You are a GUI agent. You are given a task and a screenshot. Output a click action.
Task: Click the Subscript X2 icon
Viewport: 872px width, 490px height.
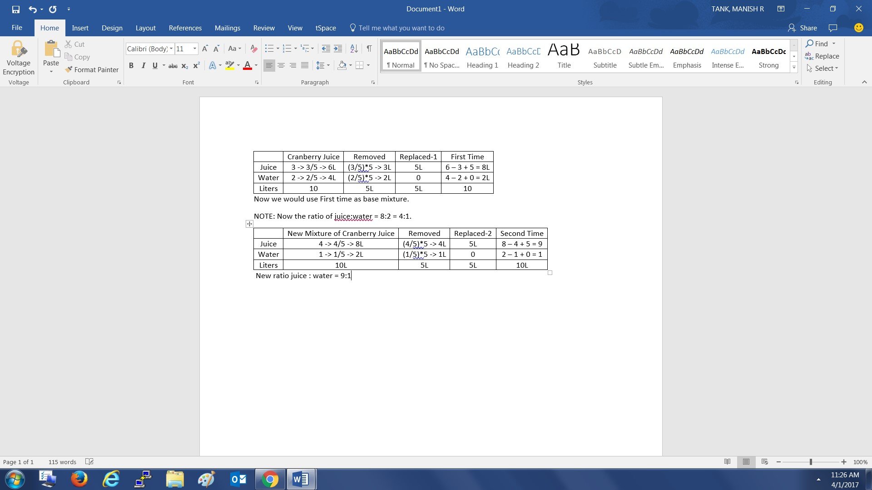pos(184,66)
